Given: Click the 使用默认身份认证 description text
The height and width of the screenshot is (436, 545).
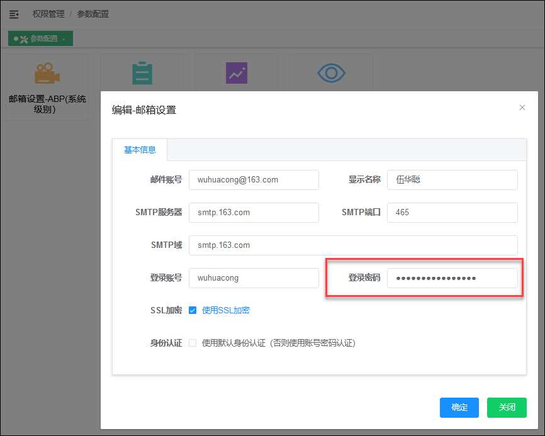Looking at the screenshot, I should pyautogui.click(x=279, y=344).
